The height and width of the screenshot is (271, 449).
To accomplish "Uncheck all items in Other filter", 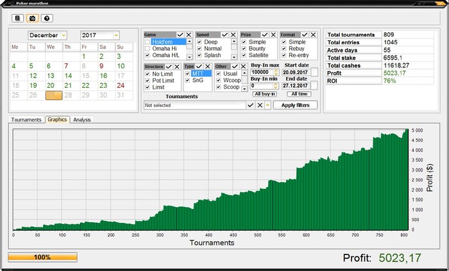I will pyautogui.click(x=243, y=67).
